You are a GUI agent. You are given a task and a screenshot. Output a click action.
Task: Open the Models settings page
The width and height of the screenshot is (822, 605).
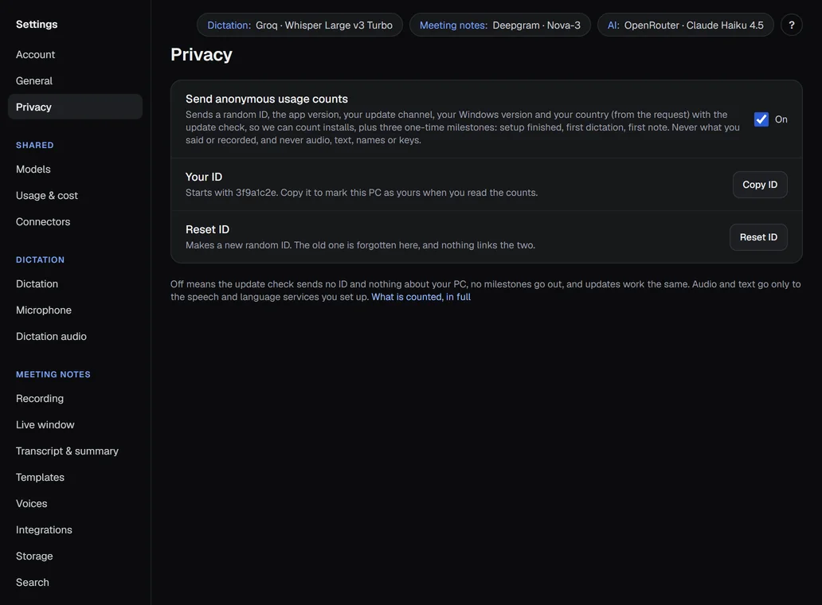tap(75, 170)
